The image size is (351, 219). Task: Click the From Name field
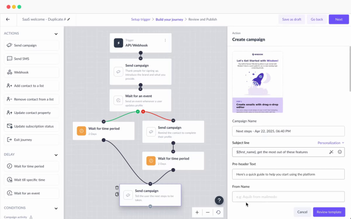point(288,197)
